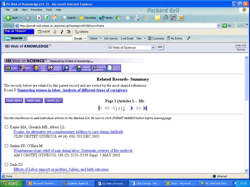Click the Pop up Stopper sound icon
Screen dimensions: 250x187
pos(55,32)
